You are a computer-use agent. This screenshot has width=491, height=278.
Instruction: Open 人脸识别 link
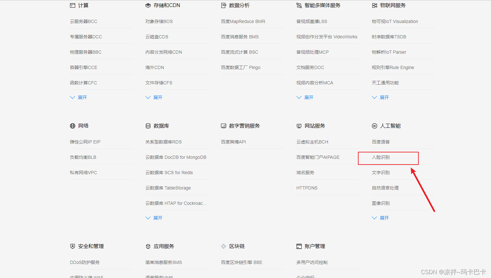click(x=381, y=157)
